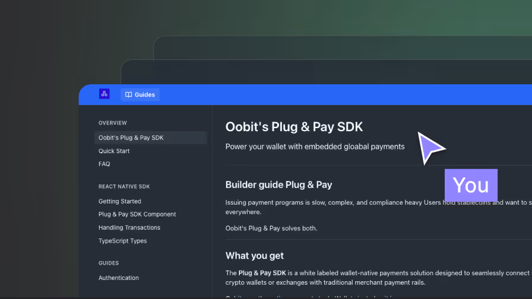Click the Builder guide Plug & Pay heading

click(x=278, y=185)
